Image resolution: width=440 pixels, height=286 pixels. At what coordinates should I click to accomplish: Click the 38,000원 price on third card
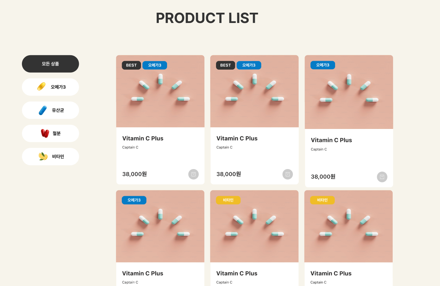(323, 177)
